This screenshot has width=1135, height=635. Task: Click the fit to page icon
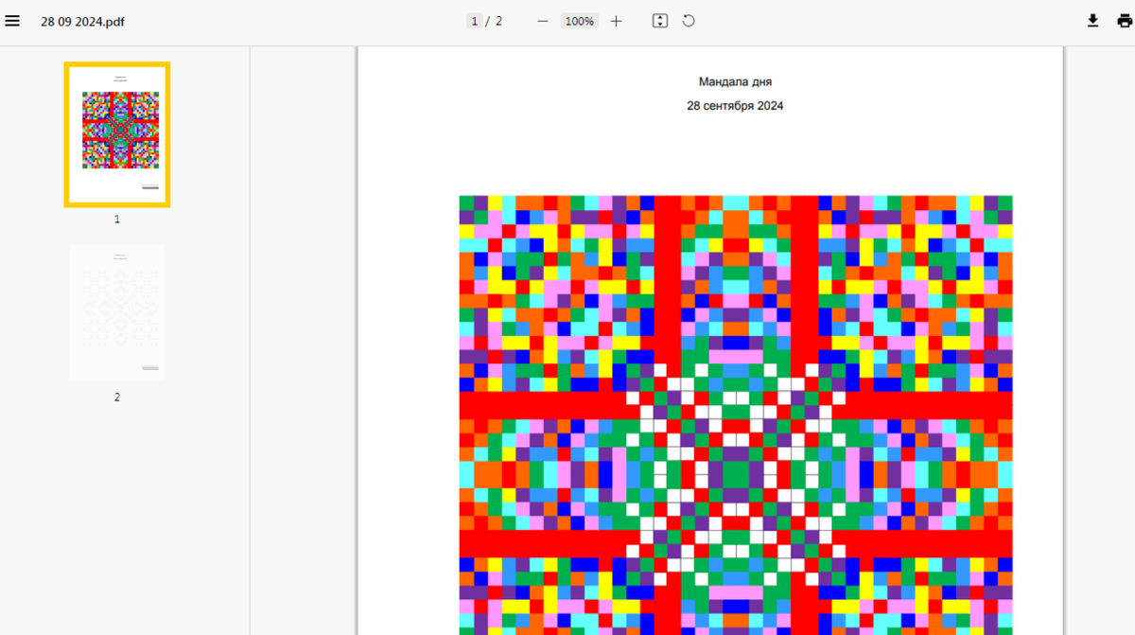click(x=660, y=21)
